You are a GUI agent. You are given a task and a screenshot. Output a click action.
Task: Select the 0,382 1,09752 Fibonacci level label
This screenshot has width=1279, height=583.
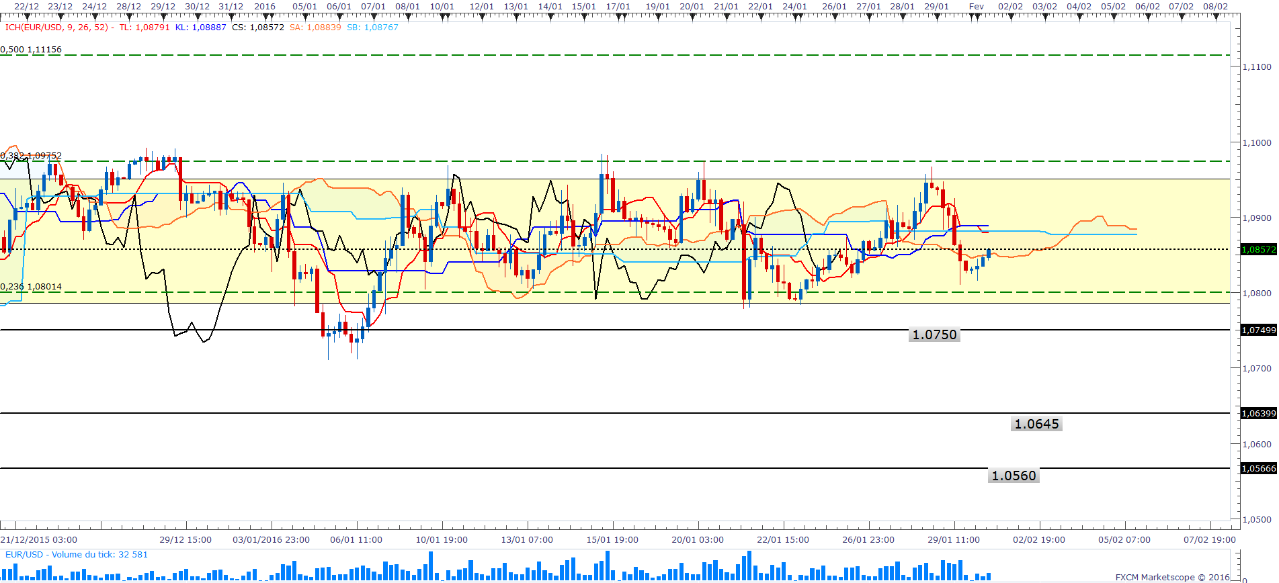[31, 156]
